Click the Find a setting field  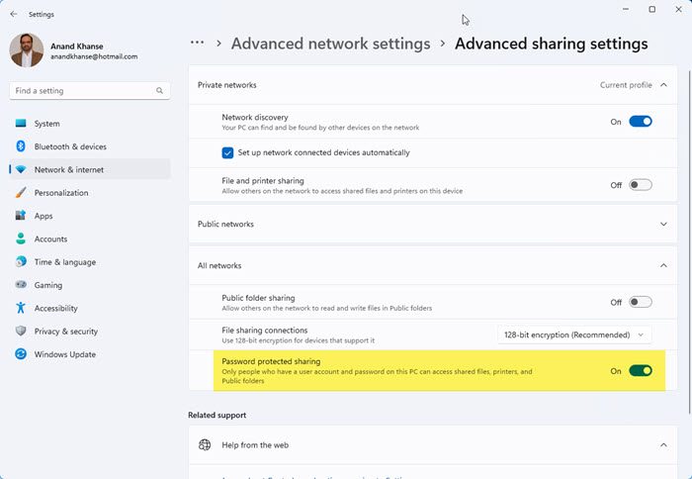click(x=83, y=91)
